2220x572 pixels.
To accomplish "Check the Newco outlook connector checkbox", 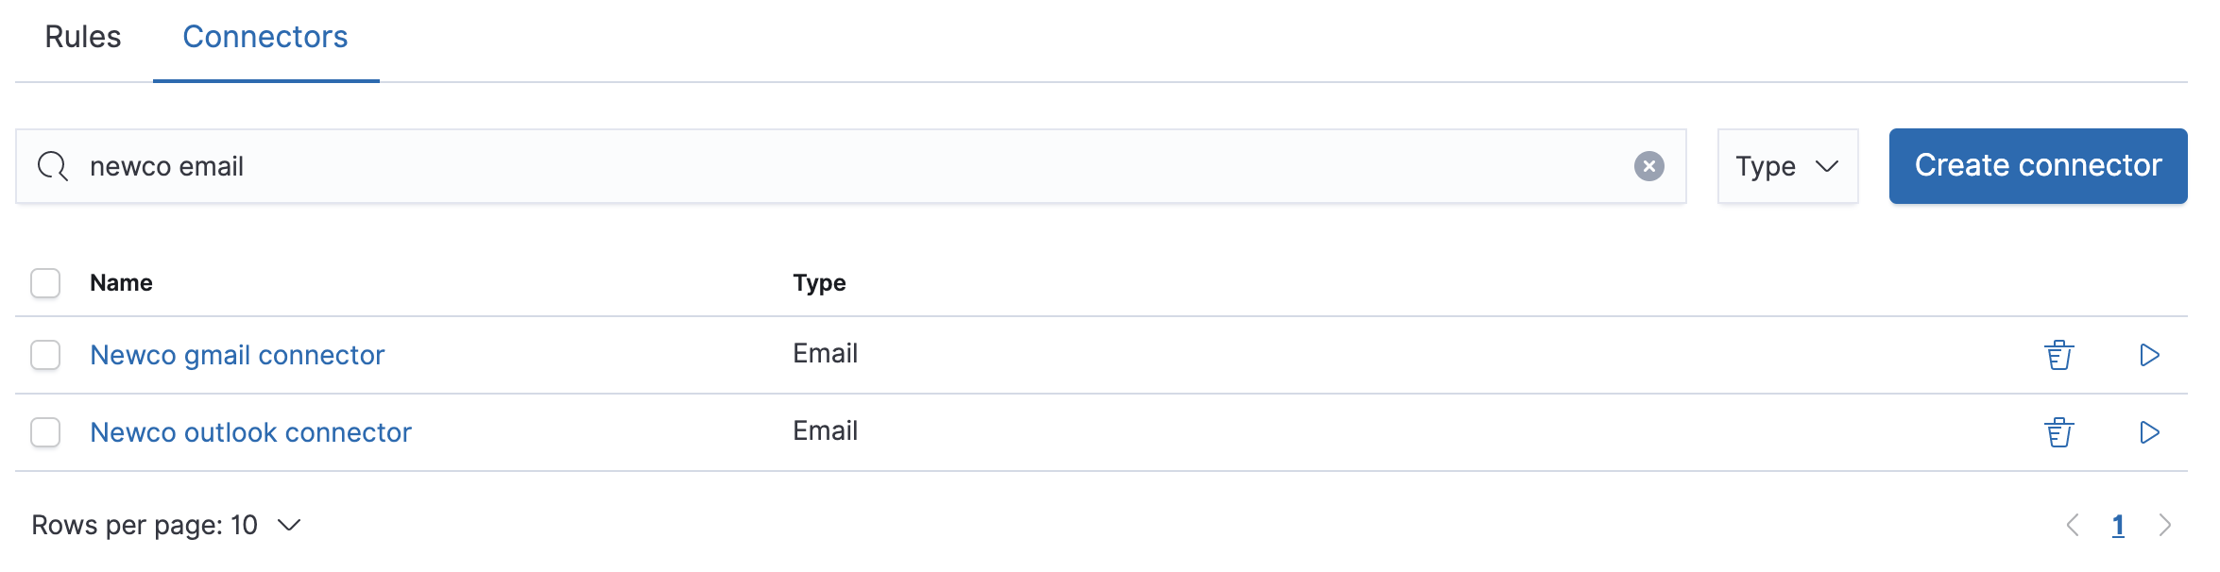I will tap(44, 432).
